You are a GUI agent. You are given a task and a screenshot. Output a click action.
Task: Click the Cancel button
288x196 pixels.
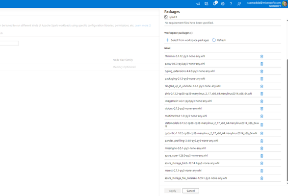[x=191, y=191]
